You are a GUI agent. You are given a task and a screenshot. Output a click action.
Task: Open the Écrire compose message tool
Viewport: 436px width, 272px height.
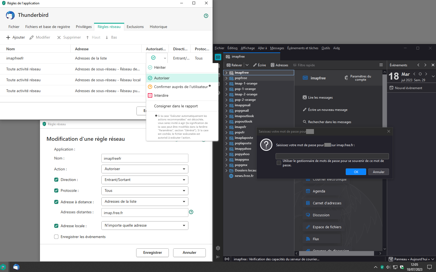click(x=260, y=65)
